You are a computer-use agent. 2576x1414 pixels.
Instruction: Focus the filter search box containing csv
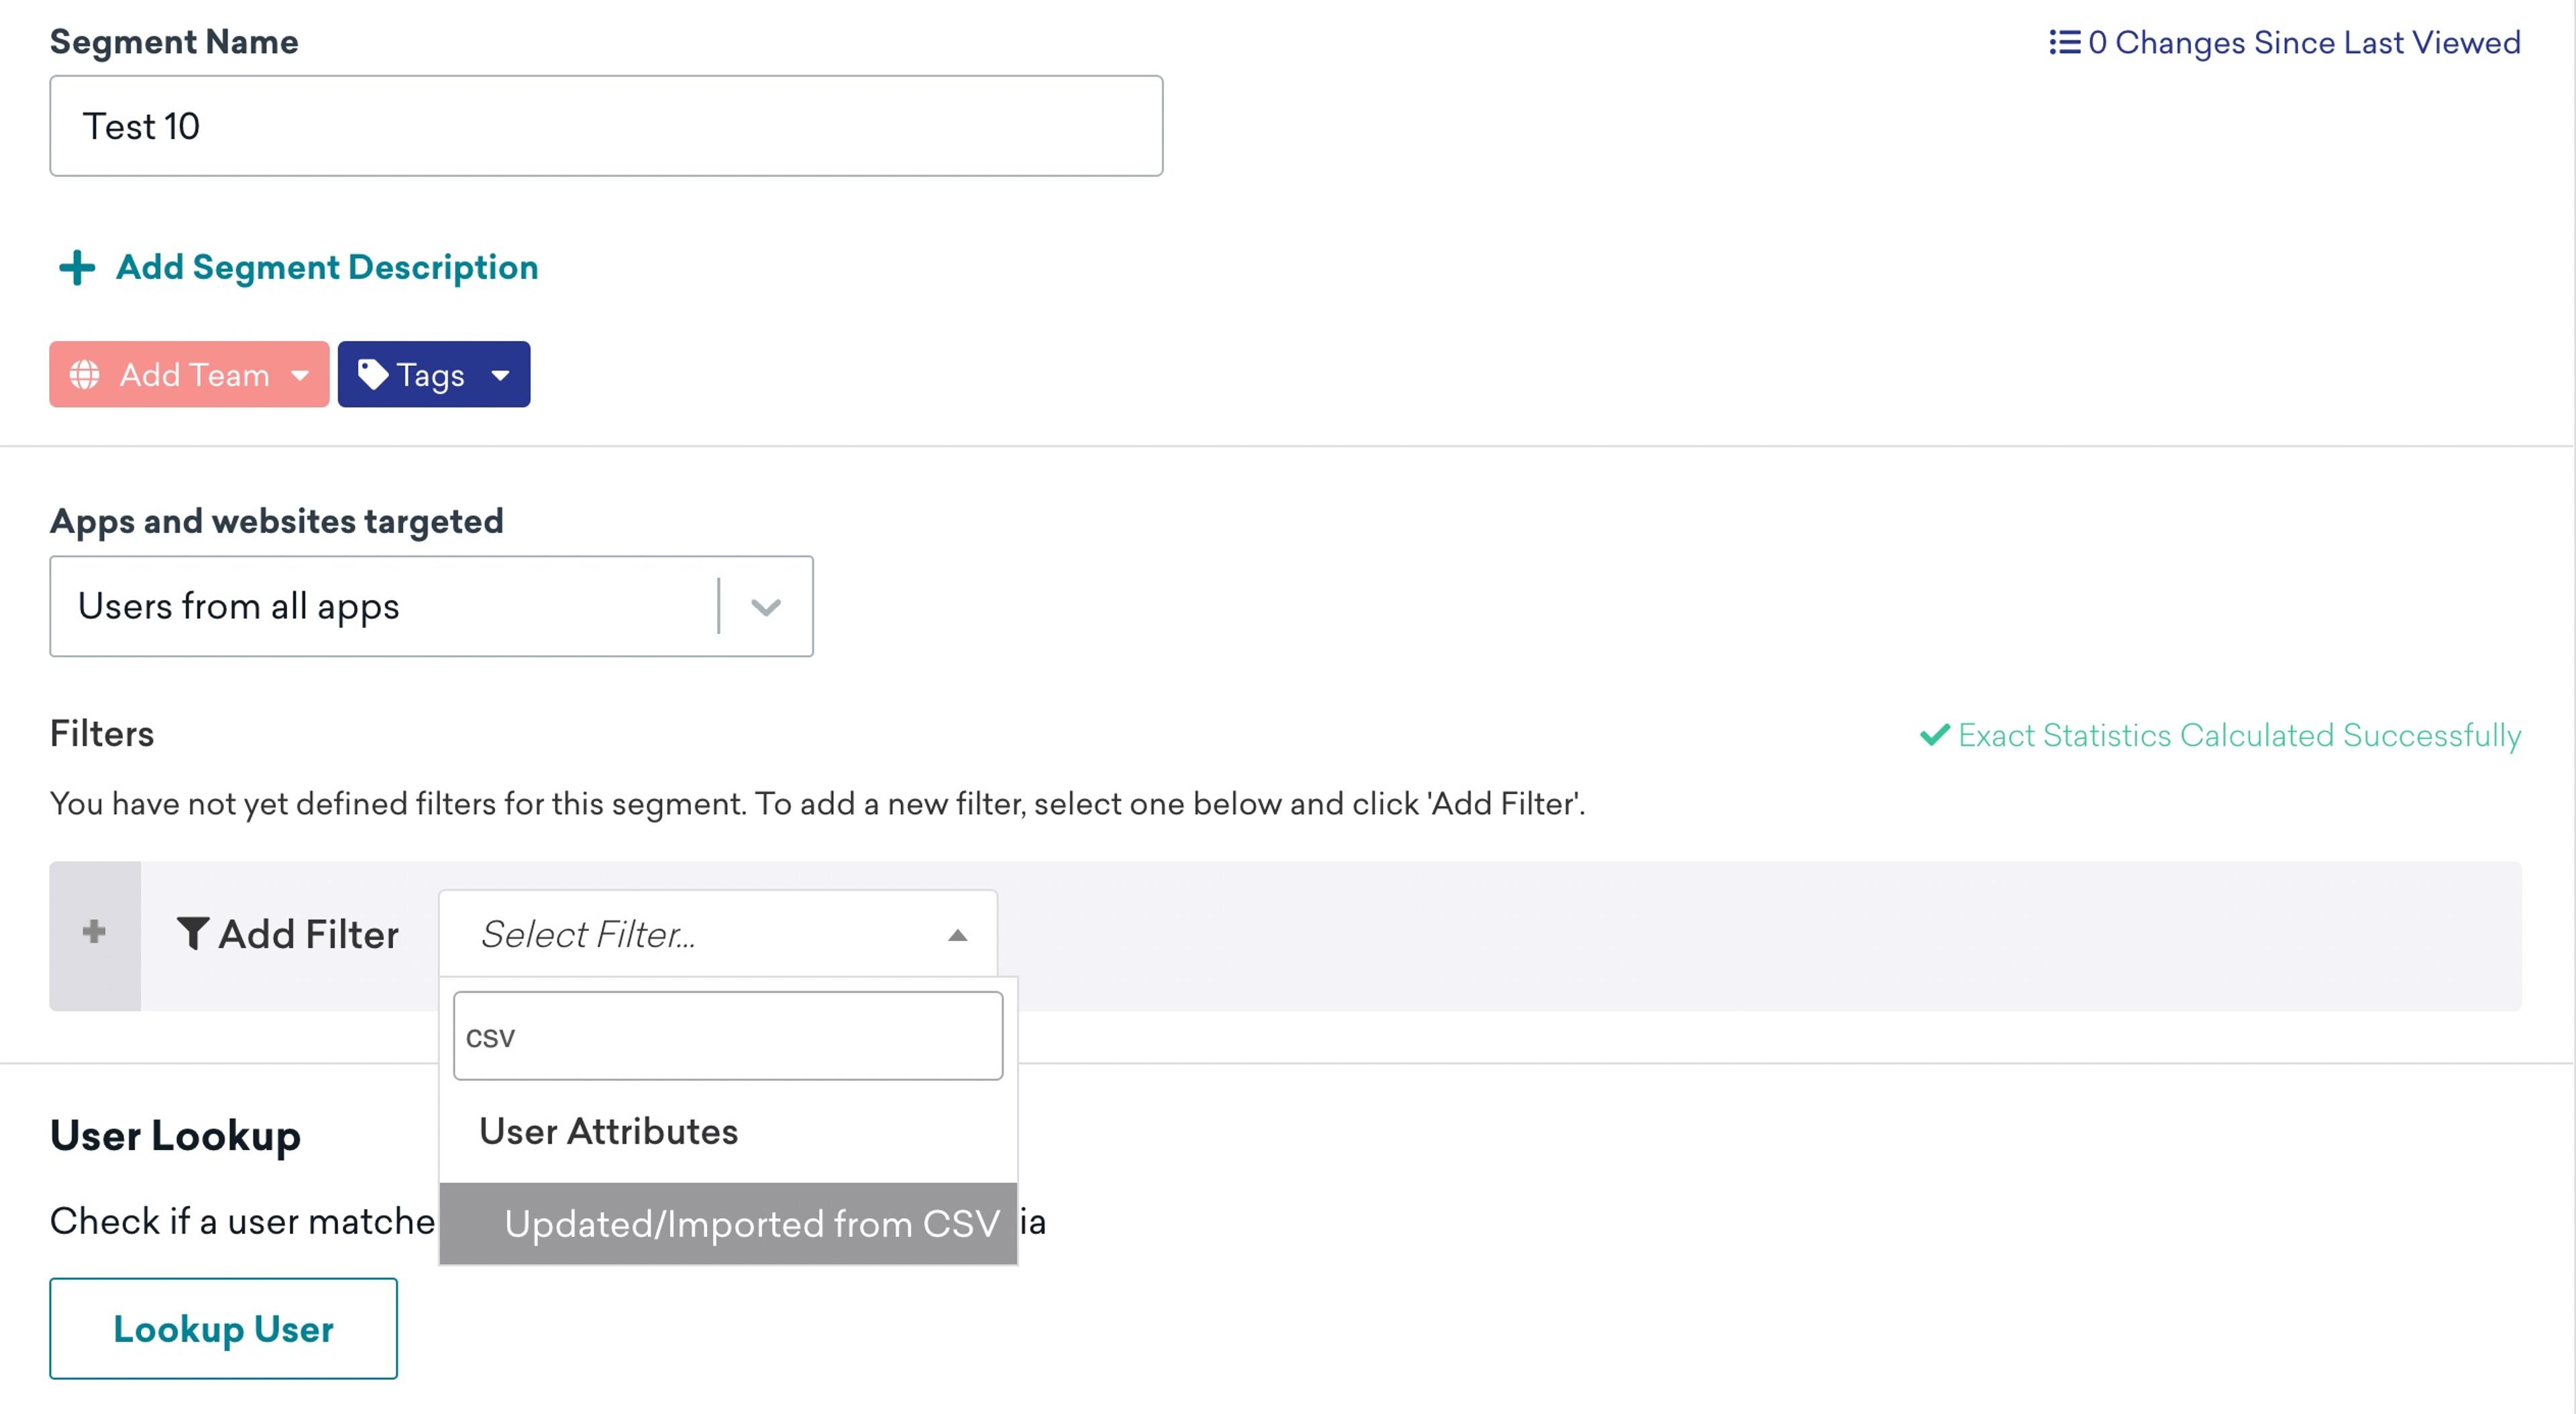727,1036
